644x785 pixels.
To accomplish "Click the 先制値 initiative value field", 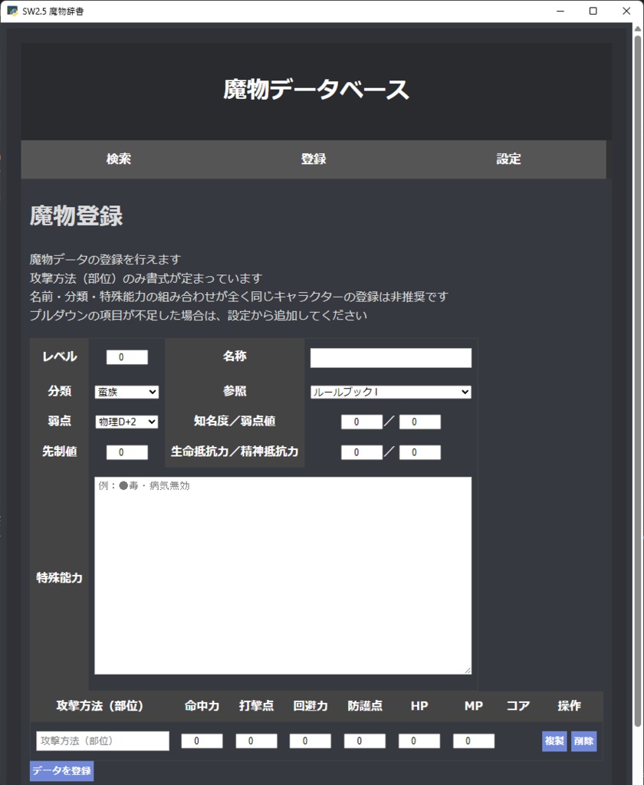I will pyautogui.click(x=127, y=452).
